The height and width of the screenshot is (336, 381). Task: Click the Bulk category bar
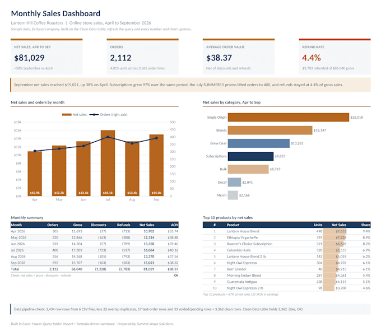point(248,169)
